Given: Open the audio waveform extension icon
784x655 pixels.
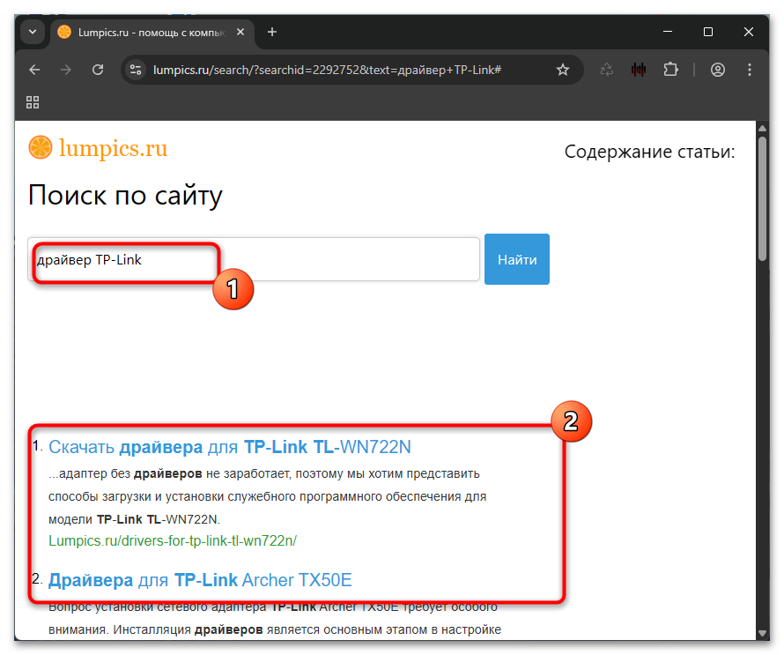Looking at the screenshot, I should click(x=639, y=70).
